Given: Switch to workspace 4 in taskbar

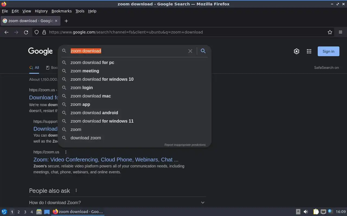Looking at the screenshot, I should (31, 212).
